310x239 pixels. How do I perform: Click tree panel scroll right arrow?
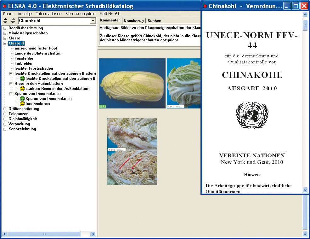pos(93,234)
